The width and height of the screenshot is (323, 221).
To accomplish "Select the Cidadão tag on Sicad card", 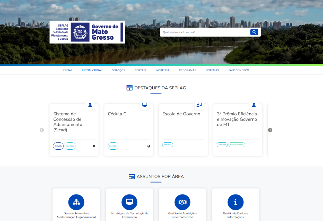I will (58, 146).
